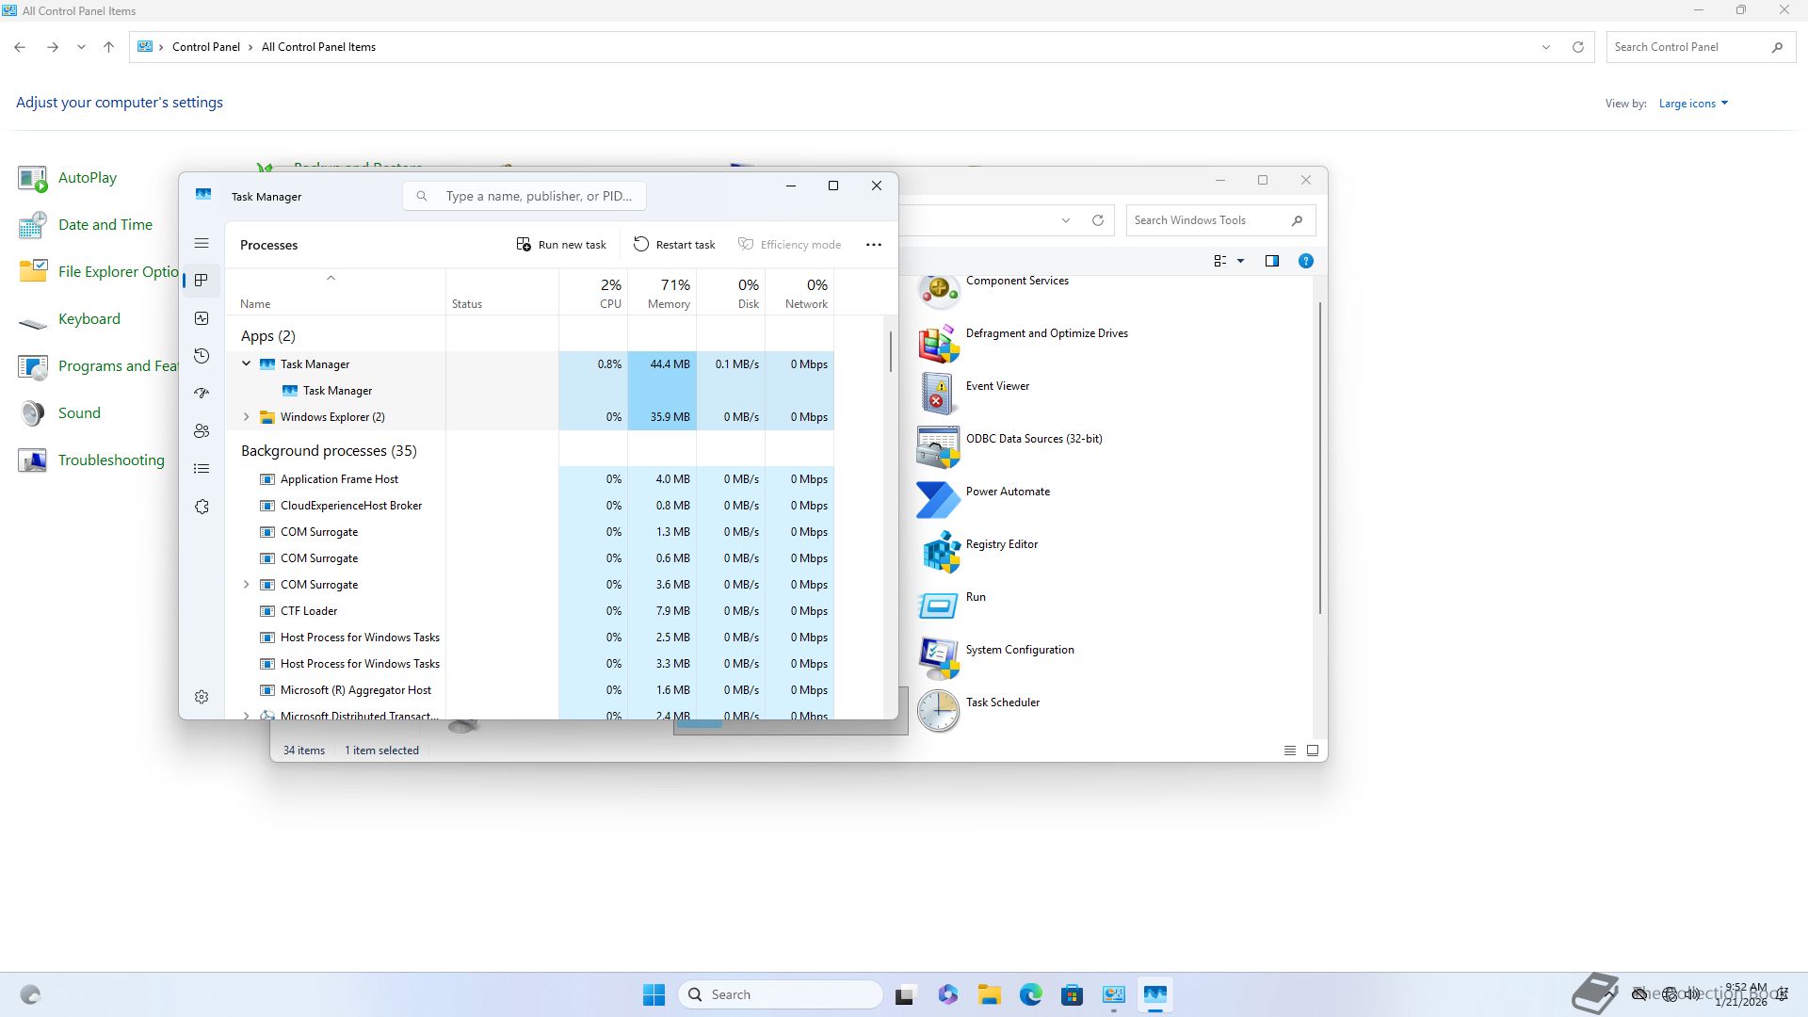This screenshot has width=1808, height=1017.
Task: Open Details sidebar icon
Action: (x=202, y=469)
